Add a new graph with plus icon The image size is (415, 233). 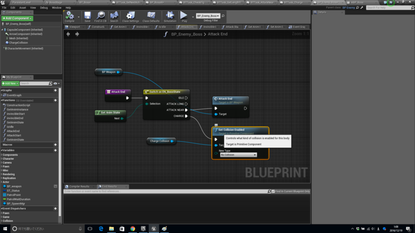pos(56,90)
